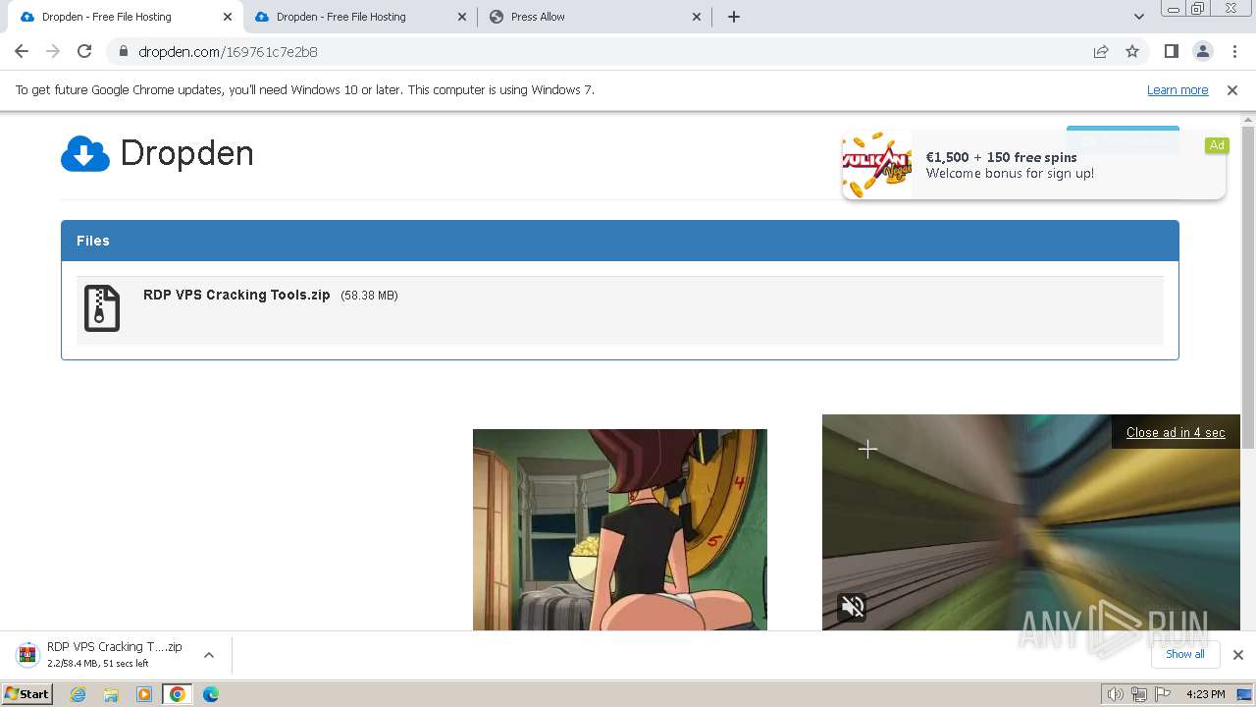The width and height of the screenshot is (1256, 707).
Task: Click the file size (58.38 MB) text
Action: [x=369, y=296]
